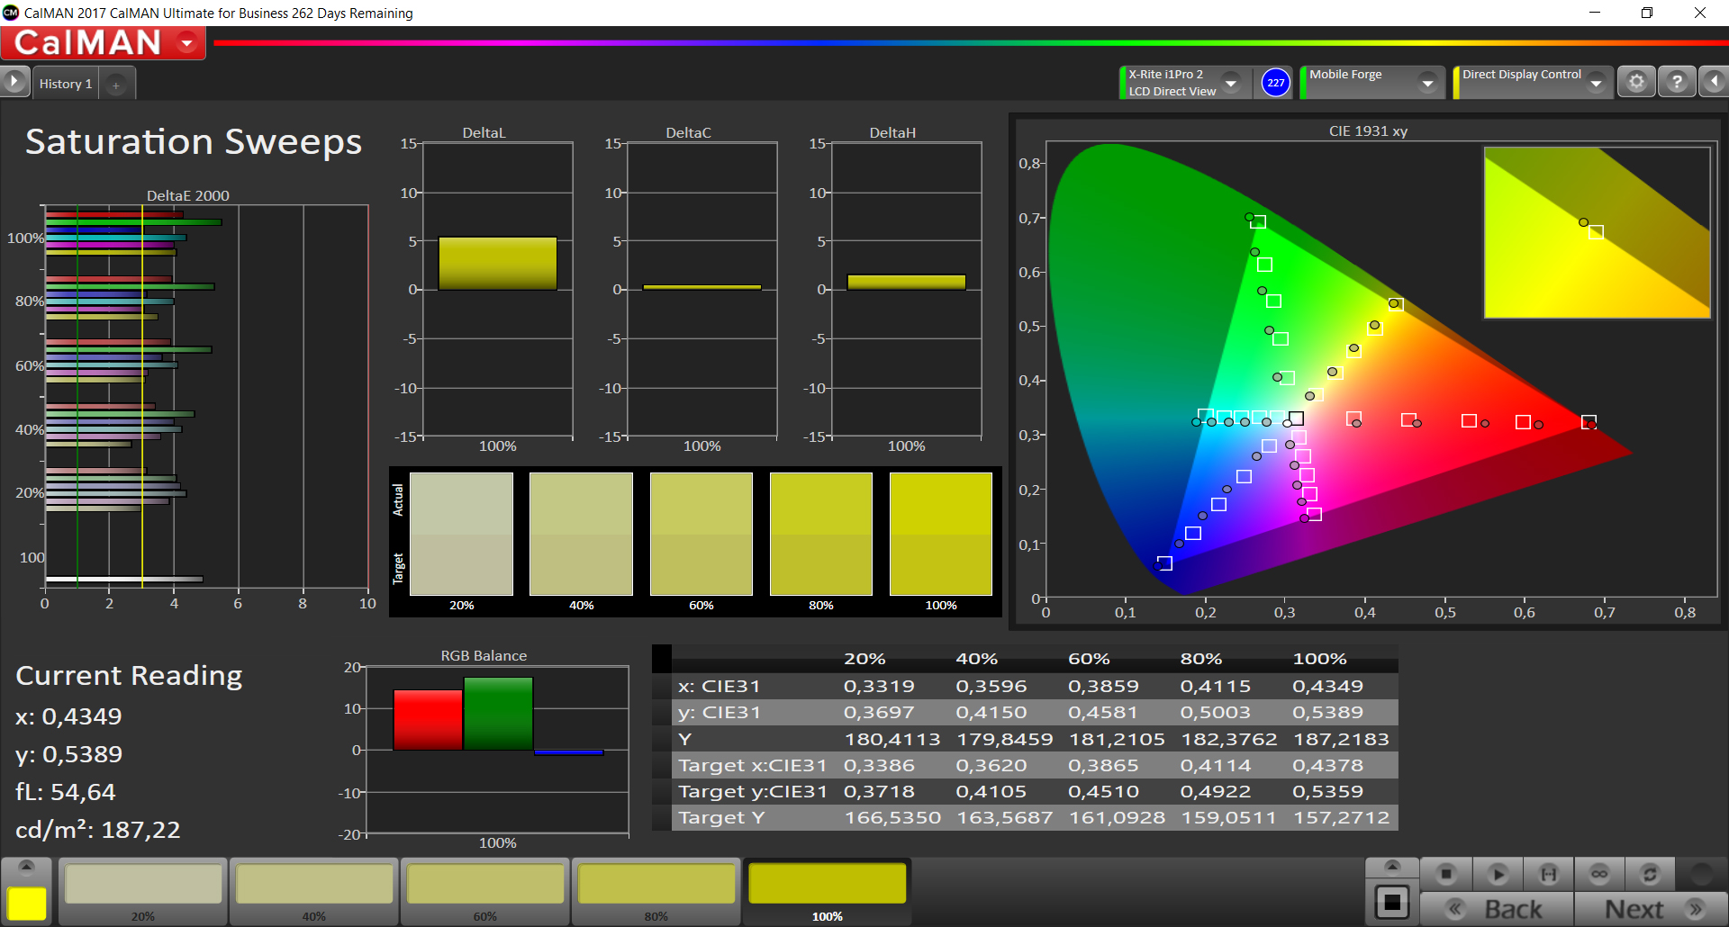Expand the X-Rite i1Pro 2 meter dropdown
The height and width of the screenshot is (927, 1729).
(x=1231, y=83)
